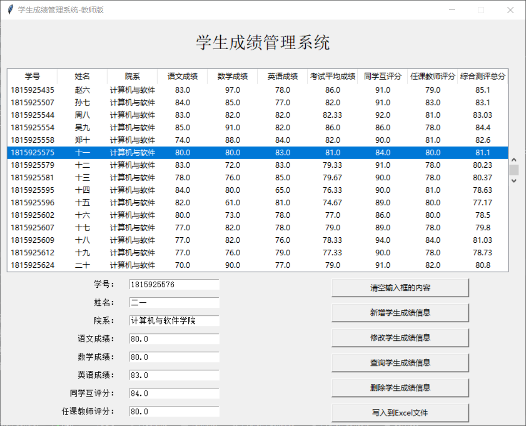Select the row with 学号 1815925435
This screenshot has width=526, height=426.
coord(258,90)
